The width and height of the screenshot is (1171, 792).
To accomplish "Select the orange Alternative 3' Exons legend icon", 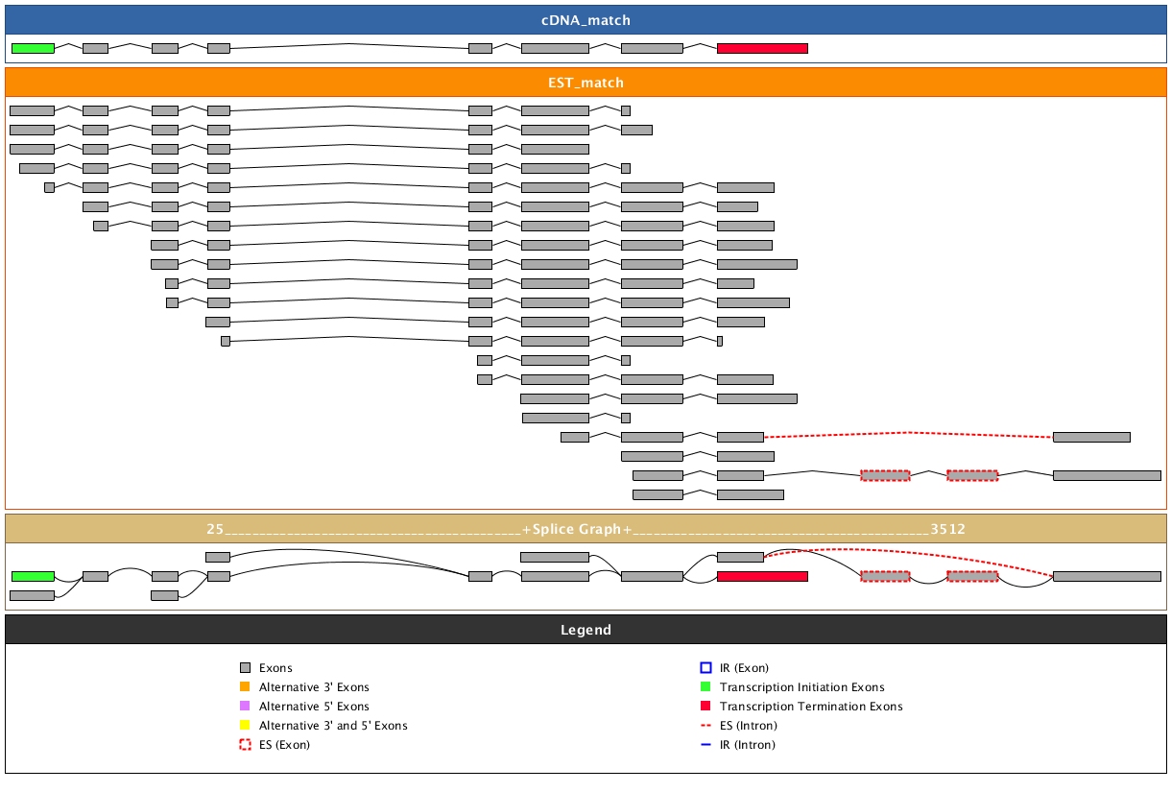I will click(245, 687).
